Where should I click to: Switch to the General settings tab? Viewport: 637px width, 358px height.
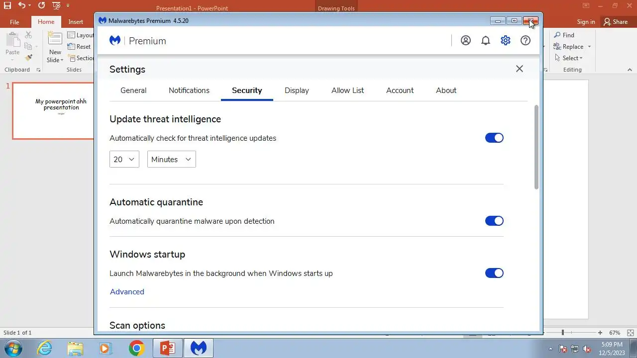(133, 90)
